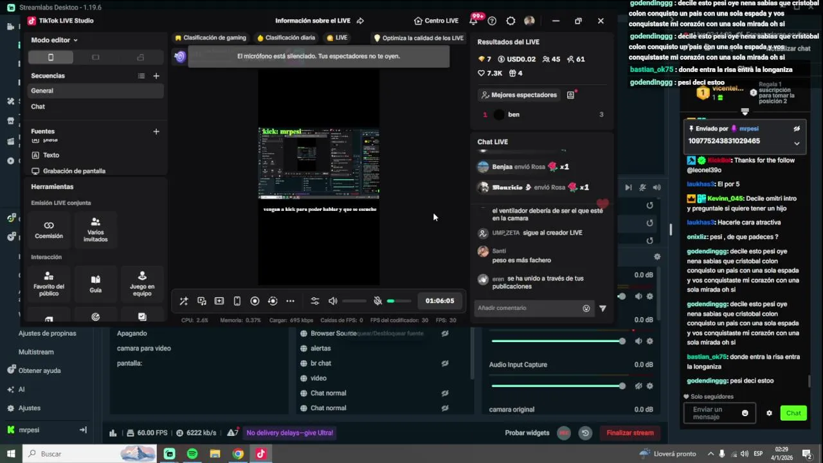
Task: Open Chrome from the Windows taskbar
Action: [x=238, y=454]
